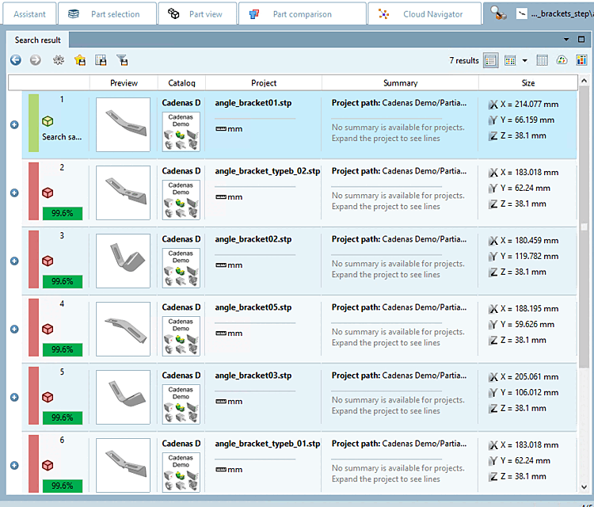
Task: Click the filter results funnel icon
Action: 122,60
